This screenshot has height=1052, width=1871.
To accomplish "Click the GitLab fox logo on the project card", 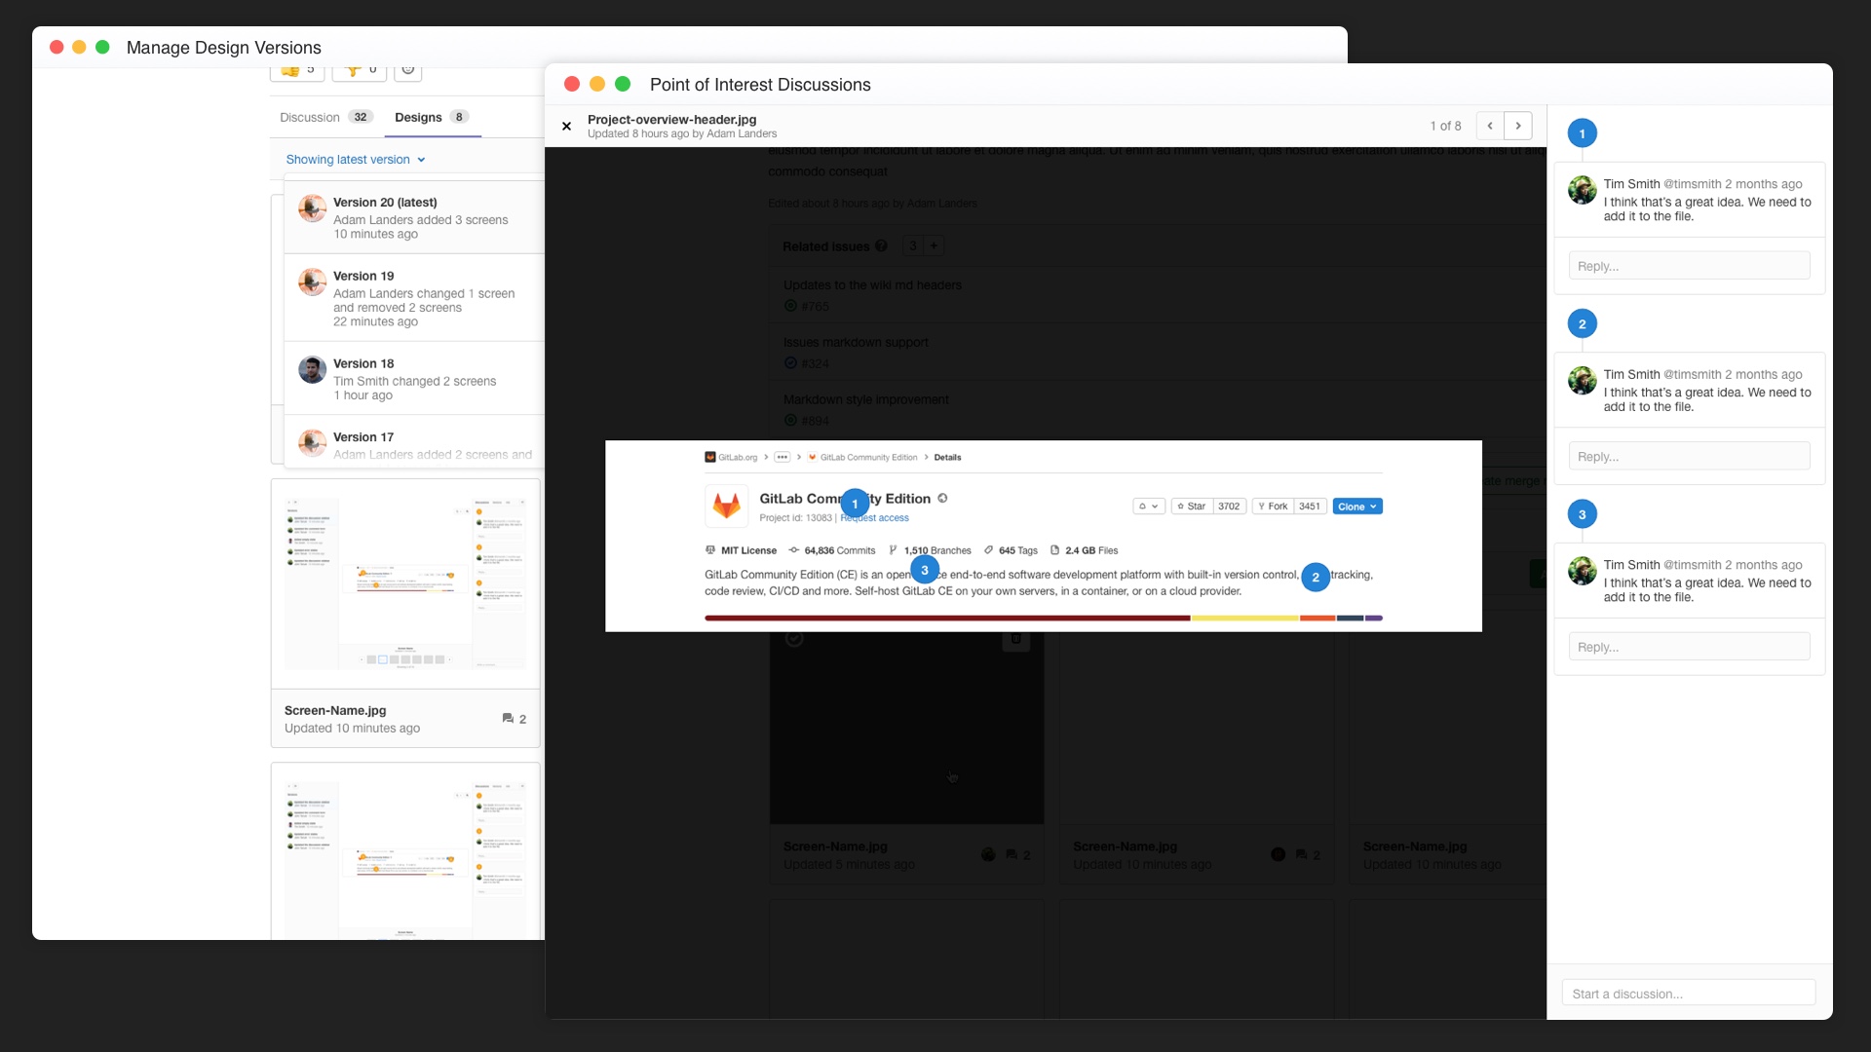I will tap(727, 506).
